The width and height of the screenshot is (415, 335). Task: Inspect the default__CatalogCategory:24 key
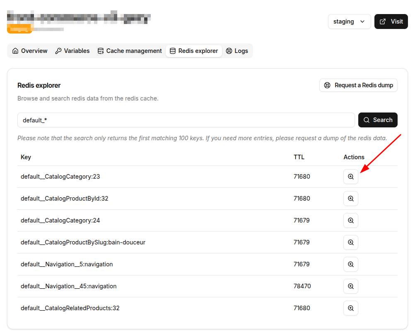point(350,220)
